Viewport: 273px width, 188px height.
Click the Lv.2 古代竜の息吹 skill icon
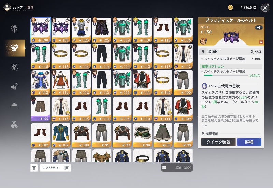(x=204, y=86)
